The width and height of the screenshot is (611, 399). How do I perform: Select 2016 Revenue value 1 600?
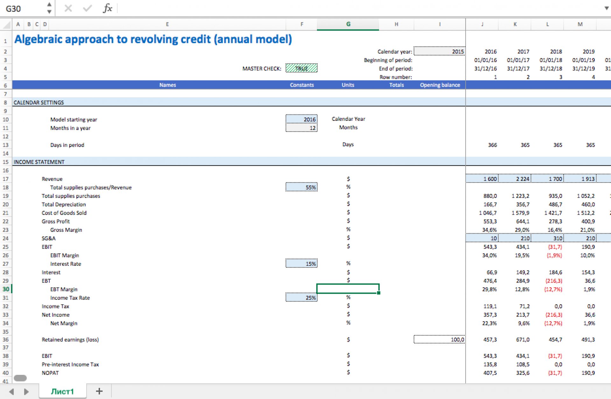pyautogui.click(x=482, y=179)
